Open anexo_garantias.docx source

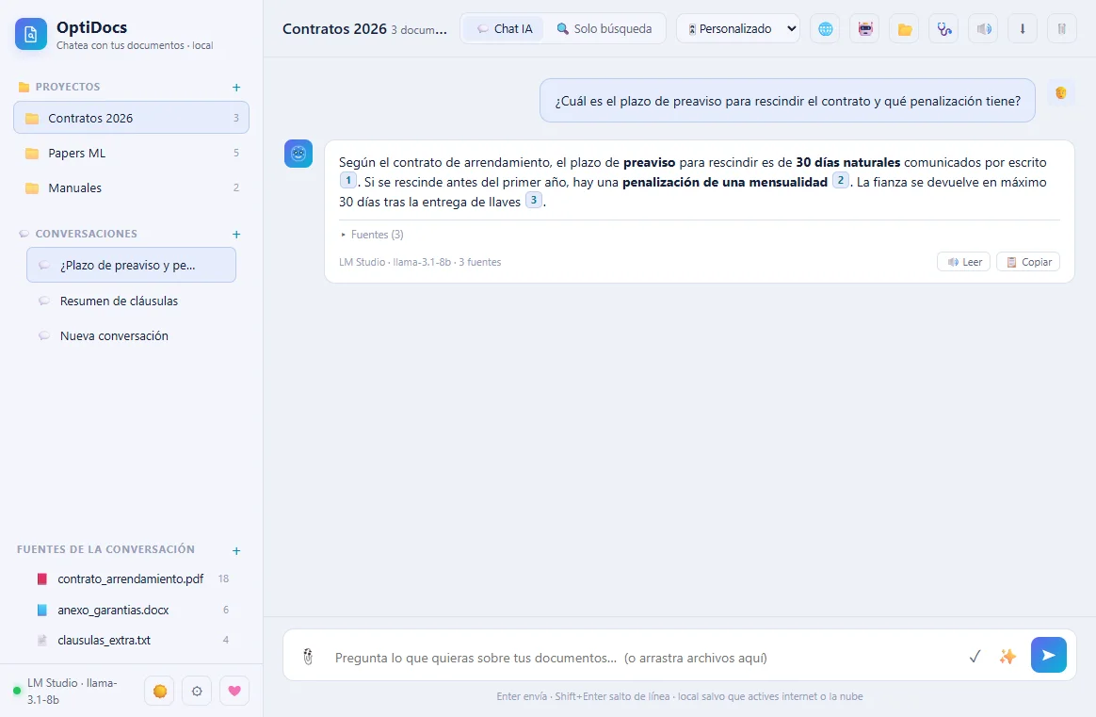pos(132,610)
